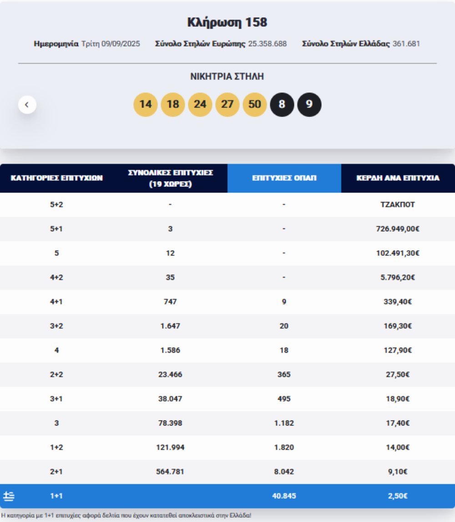This screenshot has height=522, width=455.
Task: Click total wins 1.586
Action: pyautogui.click(x=171, y=350)
